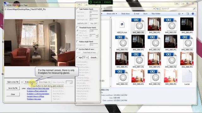Click Explorer refresh address button

coord(157,9)
